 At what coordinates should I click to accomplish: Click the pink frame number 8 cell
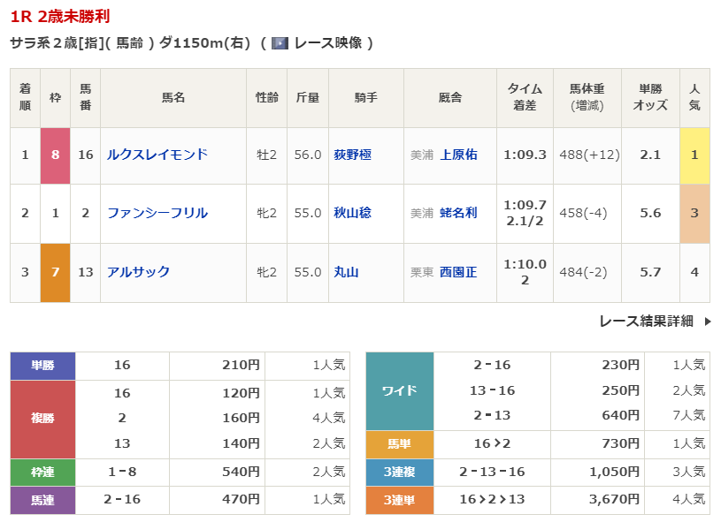(55, 155)
